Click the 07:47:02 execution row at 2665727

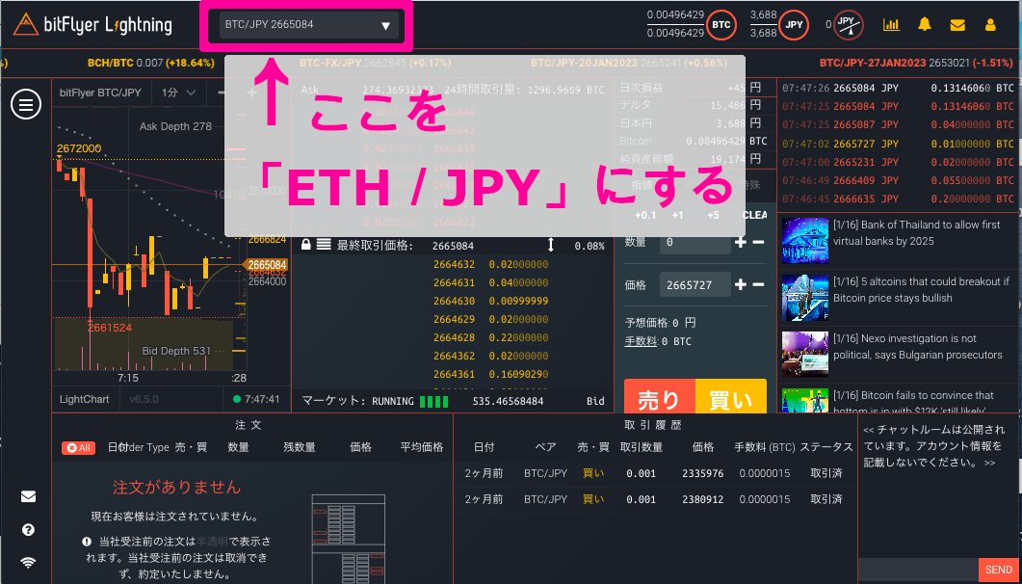click(898, 142)
